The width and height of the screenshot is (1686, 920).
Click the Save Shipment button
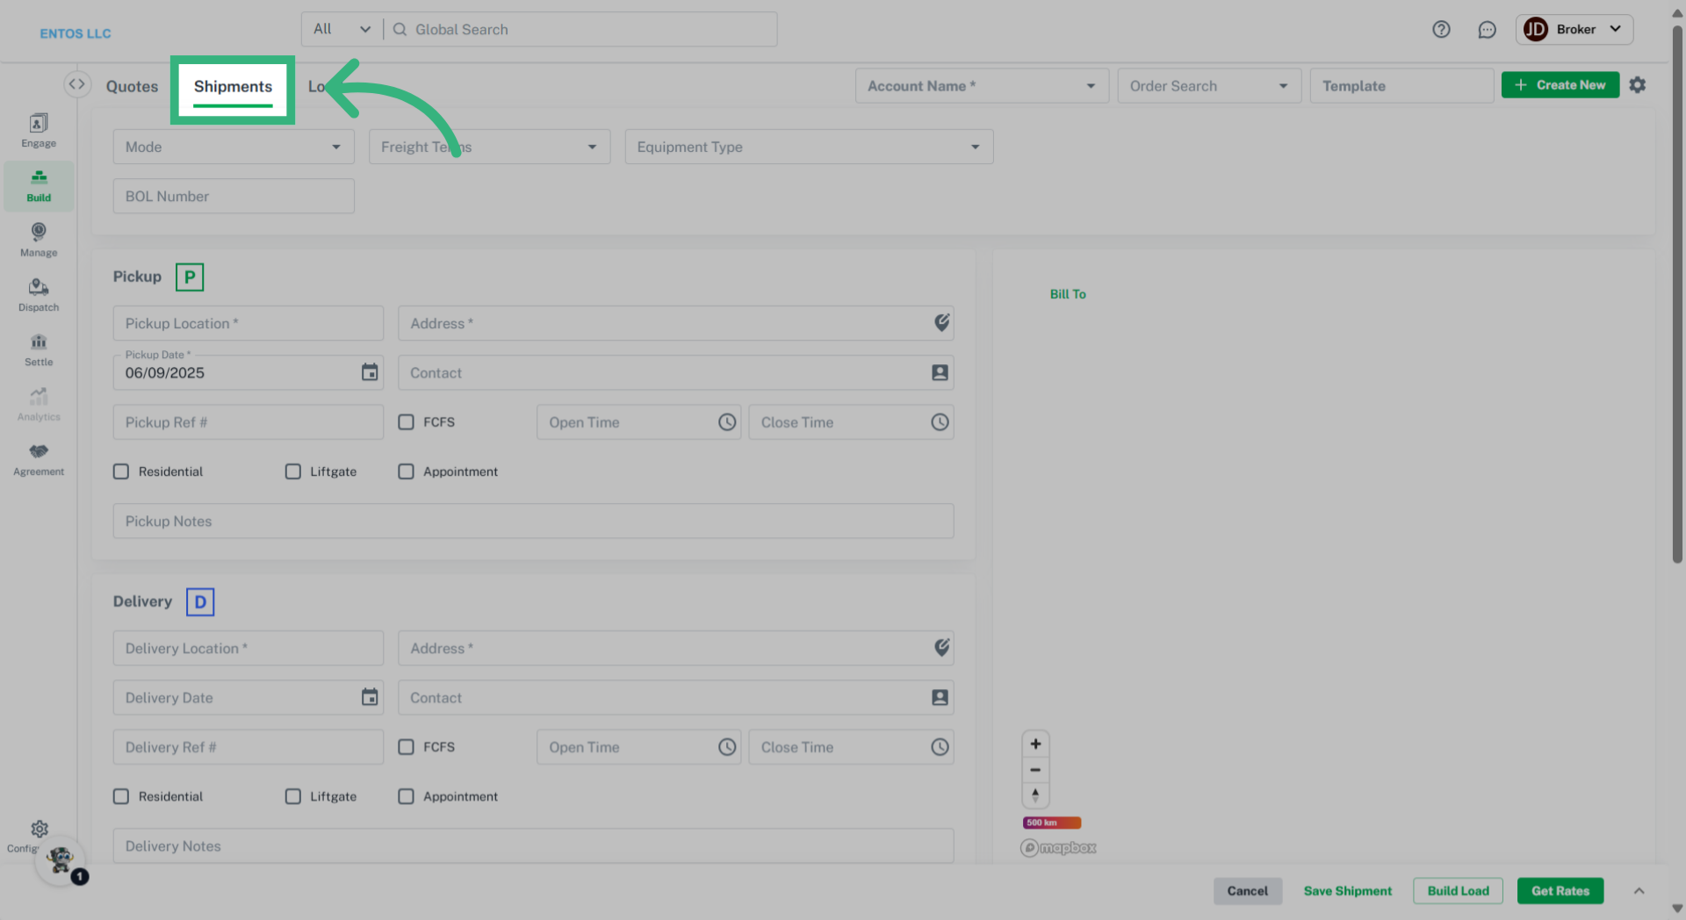(x=1347, y=891)
